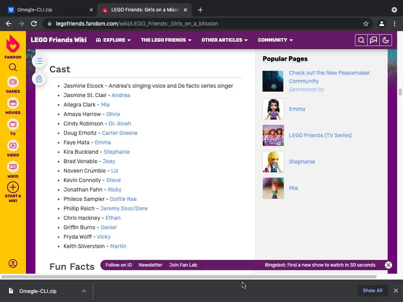Toggle dark theme with moon icon
The image size is (403, 302).
(x=386, y=40)
